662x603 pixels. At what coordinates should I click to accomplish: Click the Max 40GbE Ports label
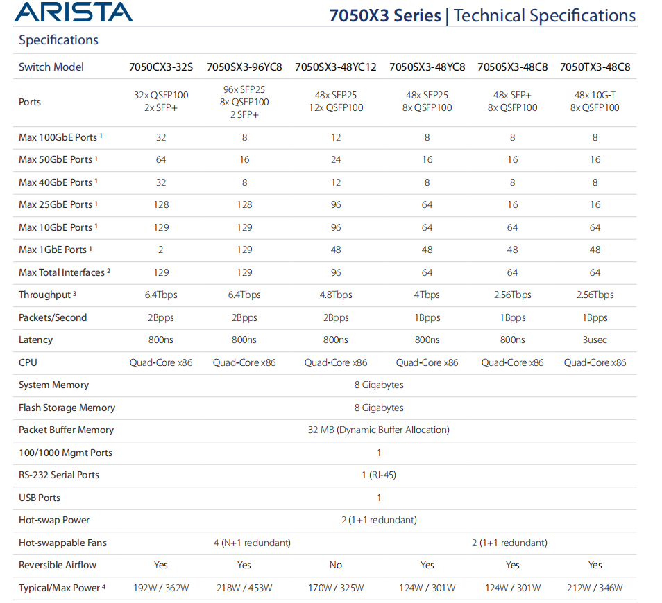tap(58, 182)
